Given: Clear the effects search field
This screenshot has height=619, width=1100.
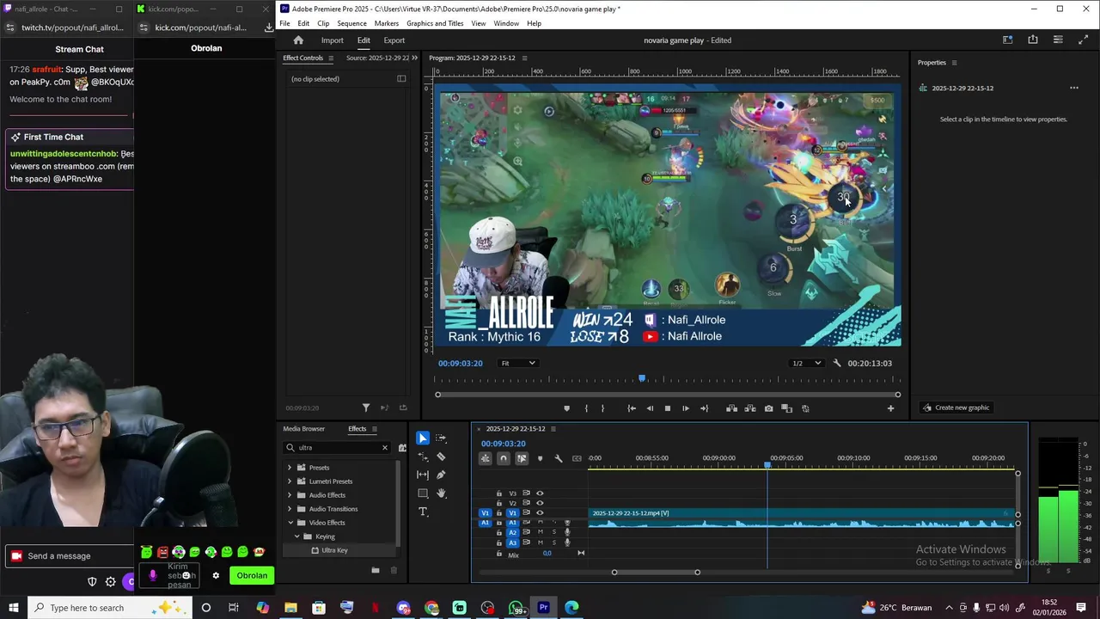Looking at the screenshot, I should 385,448.
